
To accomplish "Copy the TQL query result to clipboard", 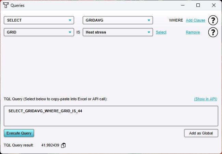I will coord(63,145).
